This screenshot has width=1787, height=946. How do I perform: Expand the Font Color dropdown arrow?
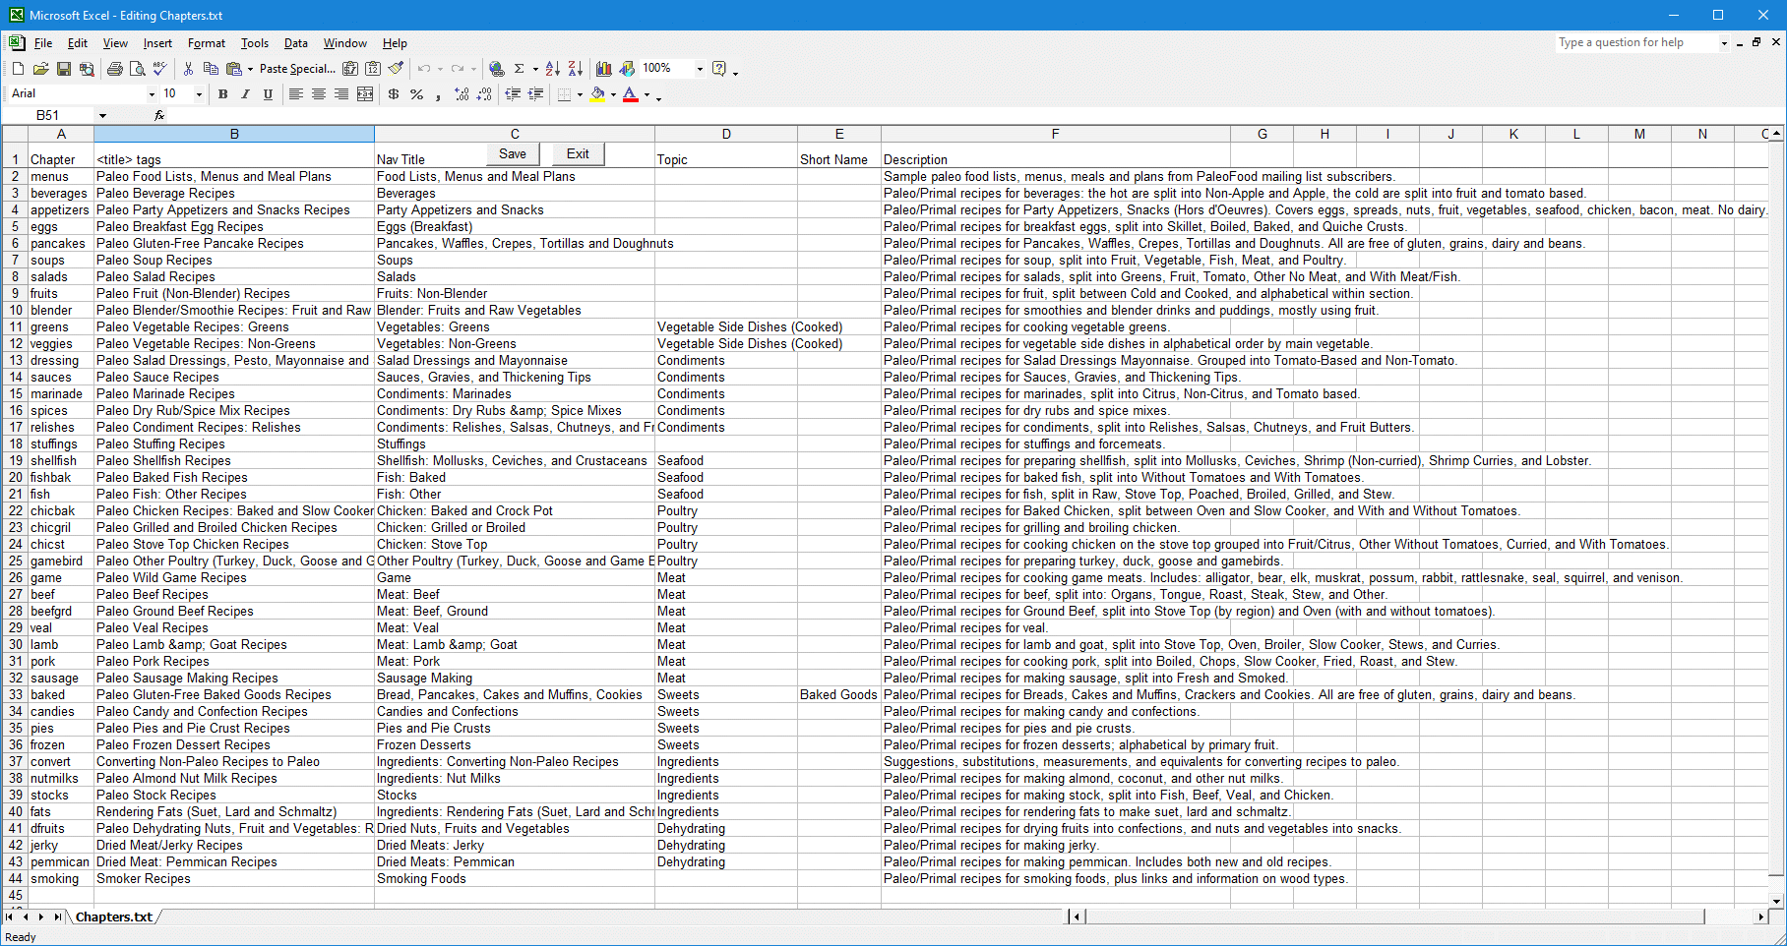click(x=647, y=94)
